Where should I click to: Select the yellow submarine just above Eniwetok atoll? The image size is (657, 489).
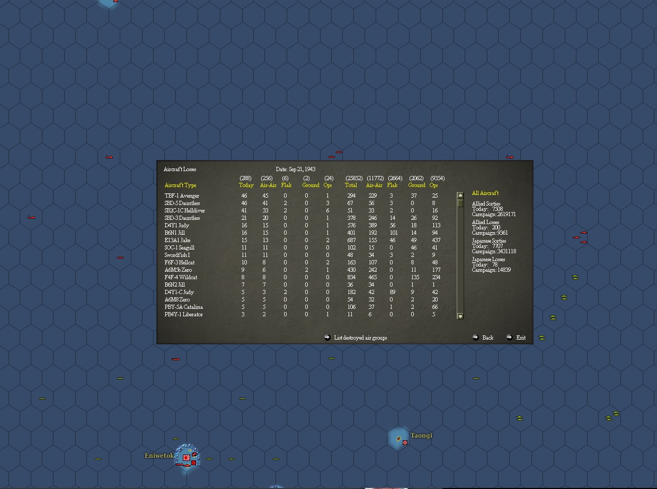tap(176, 439)
